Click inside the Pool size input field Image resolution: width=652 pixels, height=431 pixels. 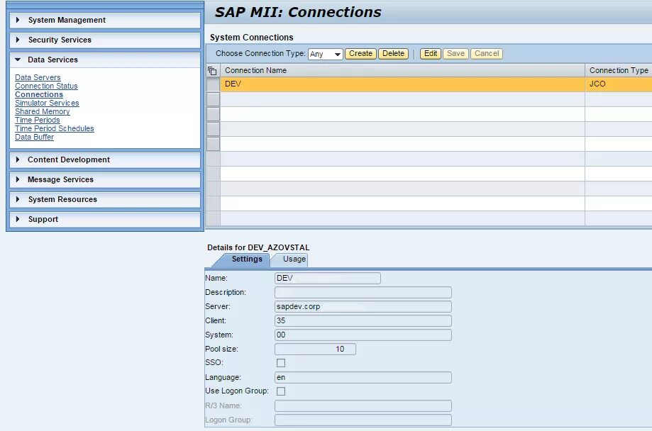314,349
